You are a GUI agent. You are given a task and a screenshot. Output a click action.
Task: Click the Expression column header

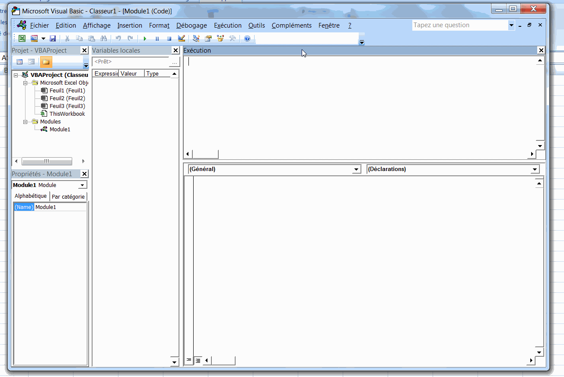(106, 74)
